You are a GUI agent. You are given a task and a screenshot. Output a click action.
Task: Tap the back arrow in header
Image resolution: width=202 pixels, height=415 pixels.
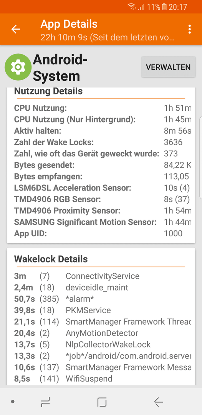[16, 29]
